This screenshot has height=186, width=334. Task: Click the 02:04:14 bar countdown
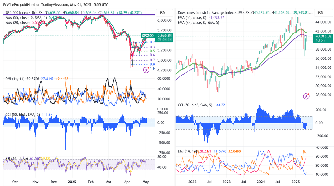tap(164, 40)
